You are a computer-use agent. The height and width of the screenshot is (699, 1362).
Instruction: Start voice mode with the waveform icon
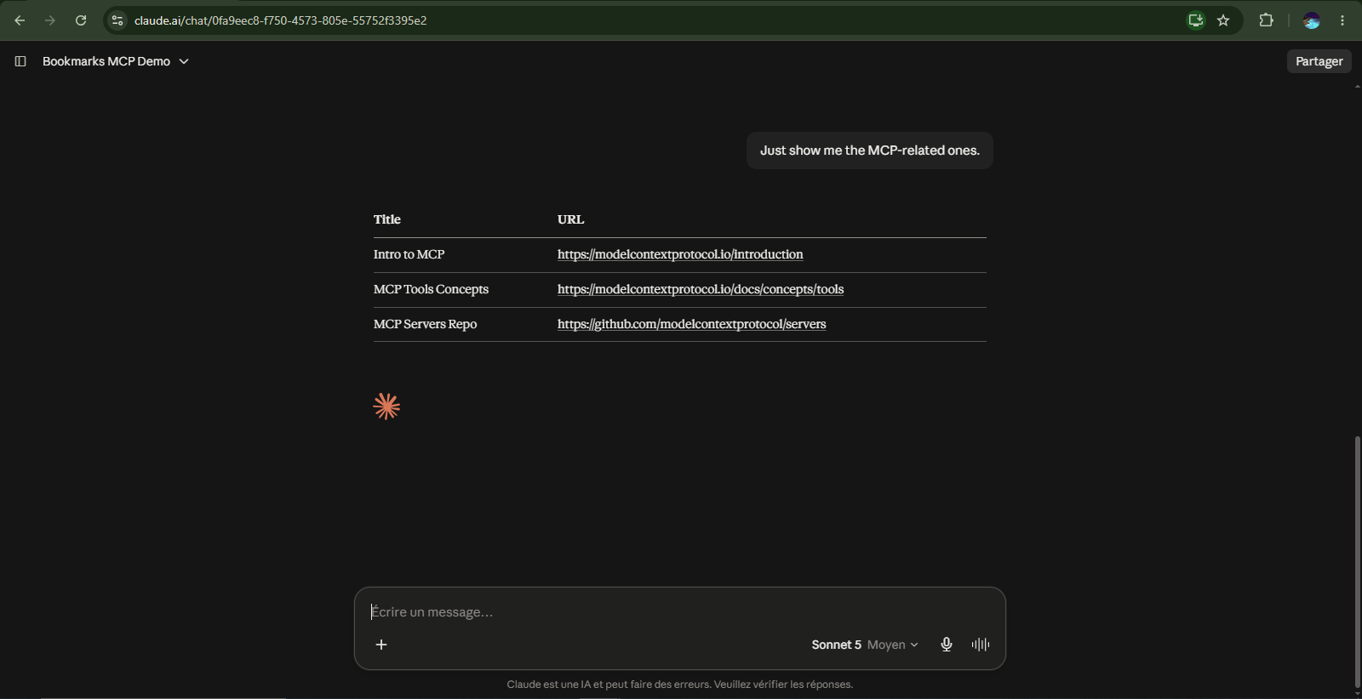(981, 645)
